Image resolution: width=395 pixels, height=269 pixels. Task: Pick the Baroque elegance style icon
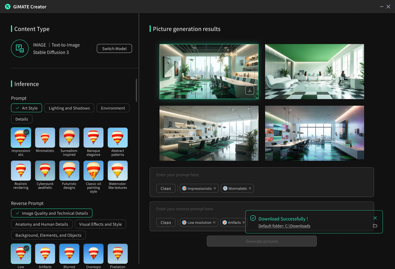[93, 138]
